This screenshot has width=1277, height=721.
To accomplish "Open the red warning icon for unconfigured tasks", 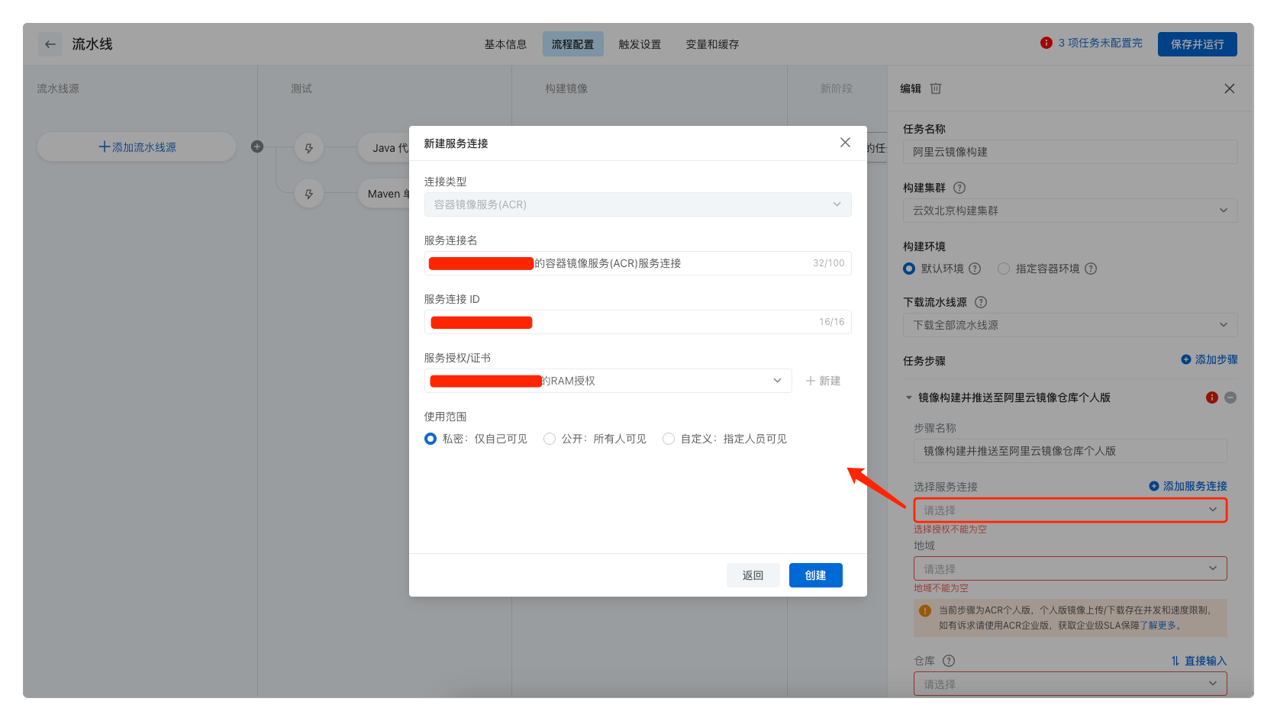I will (x=1046, y=43).
